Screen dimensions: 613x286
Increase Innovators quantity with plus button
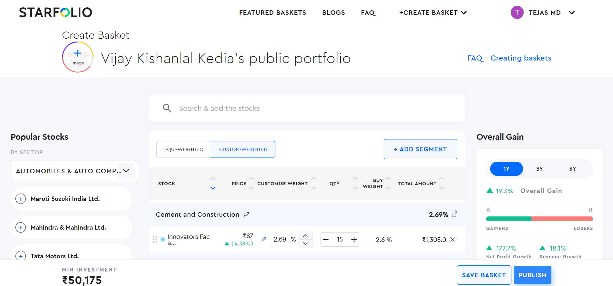coord(354,240)
